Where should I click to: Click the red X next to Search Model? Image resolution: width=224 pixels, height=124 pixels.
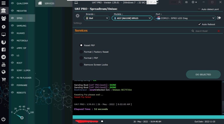(219, 31)
